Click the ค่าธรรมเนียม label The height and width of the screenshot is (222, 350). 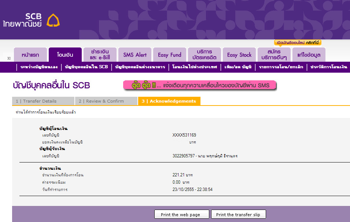tap(54, 183)
